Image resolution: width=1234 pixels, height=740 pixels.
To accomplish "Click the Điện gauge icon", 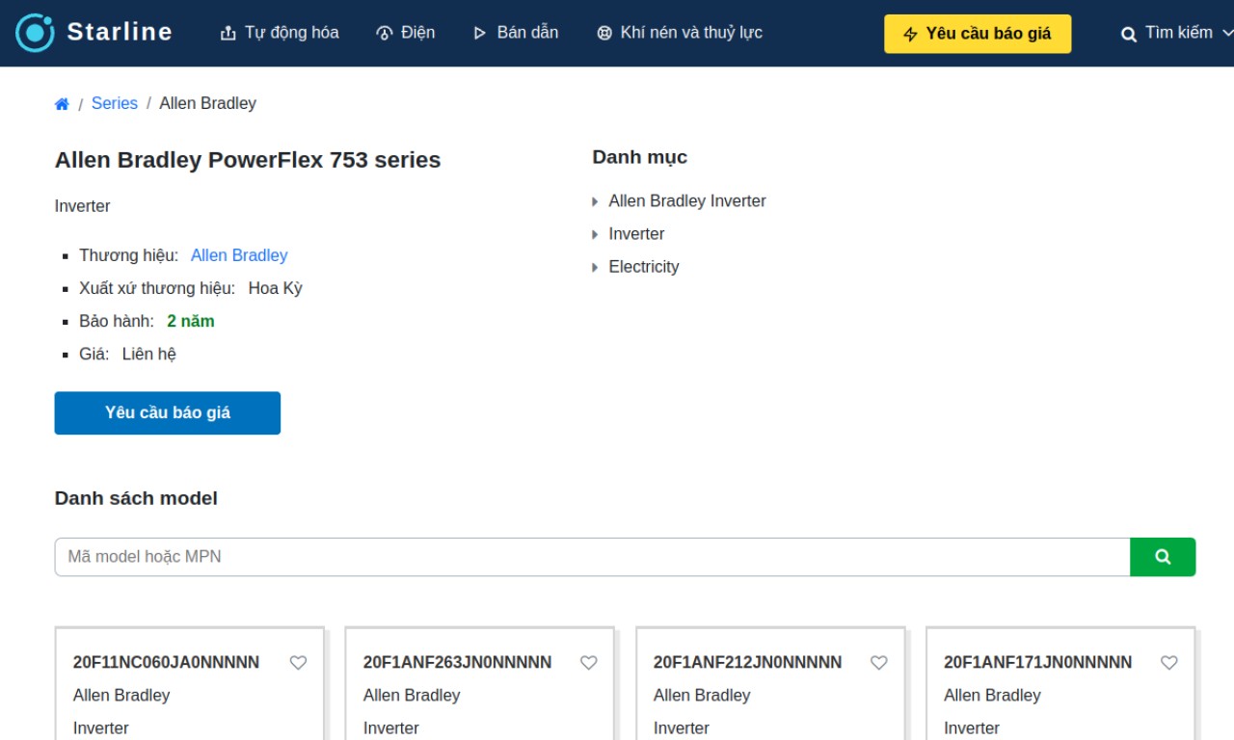I will (385, 34).
